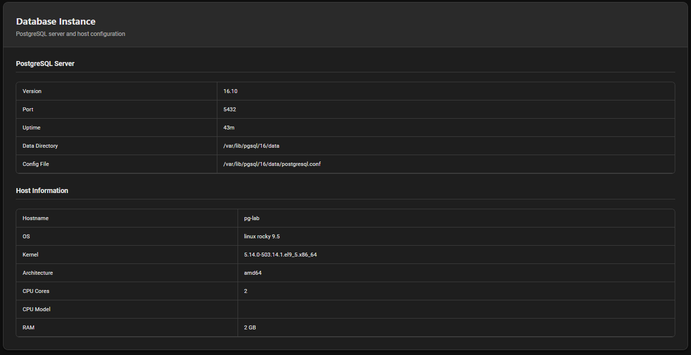Click the Config File label
691x355 pixels.
click(x=36, y=164)
